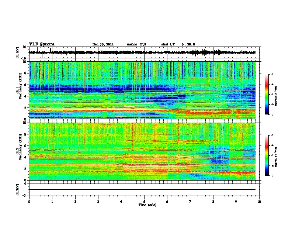The height and width of the screenshot is (226, 292).
Task: Click the 4 kHz tick label of ch.2 spectrogram
Action: 26,157
